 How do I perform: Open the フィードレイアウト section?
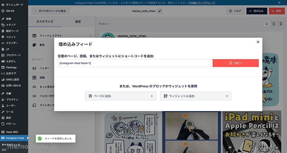[x=61, y=36]
